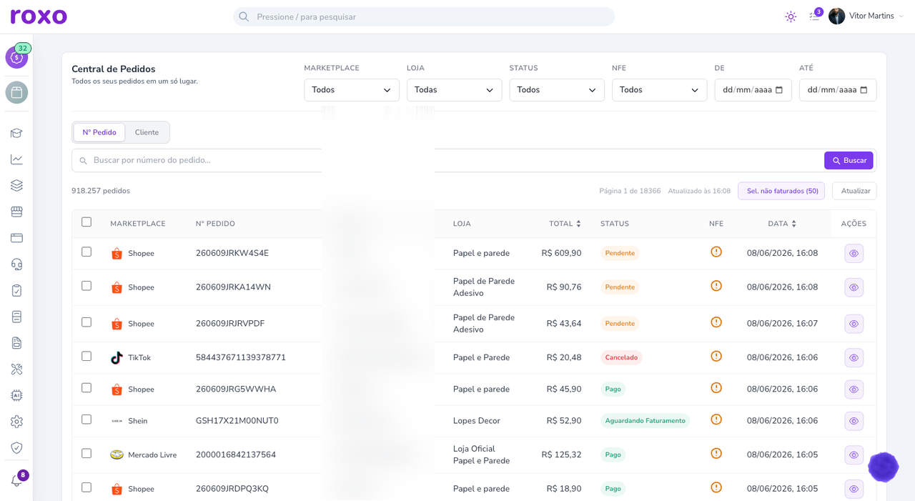Check the box for TikTok order 584437671139378771

pyautogui.click(x=86, y=357)
